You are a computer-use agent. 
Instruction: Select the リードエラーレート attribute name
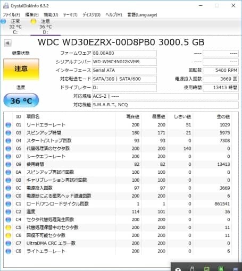pos(46,125)
